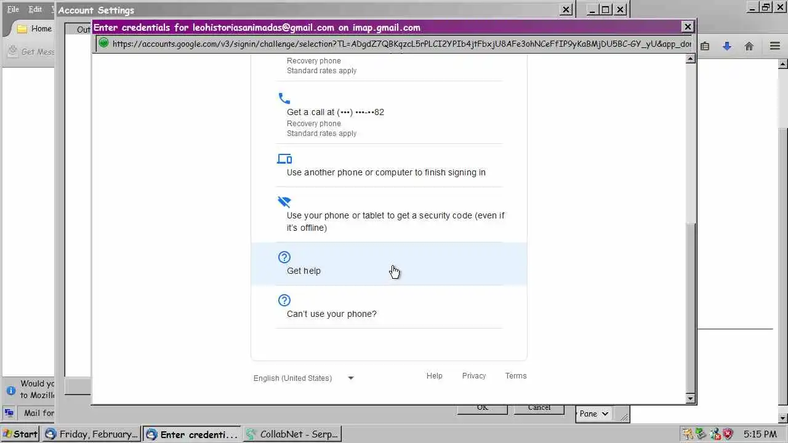This screenshot has height=443, width=788.
Task: Click the devices icon for another phone or computer
Action: [284, 159]
